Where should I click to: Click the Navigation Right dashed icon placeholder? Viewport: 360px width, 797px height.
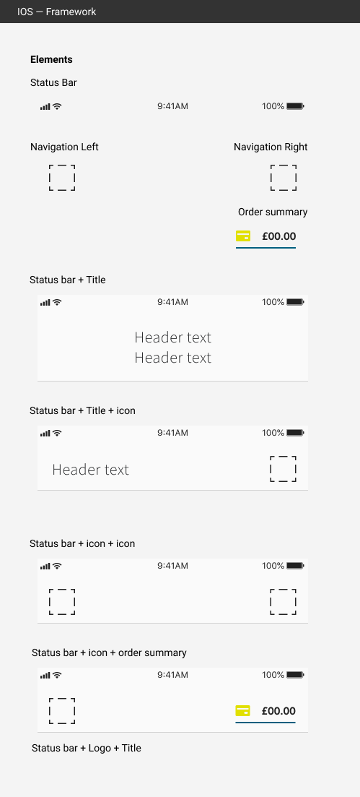[x=284, y=178]
